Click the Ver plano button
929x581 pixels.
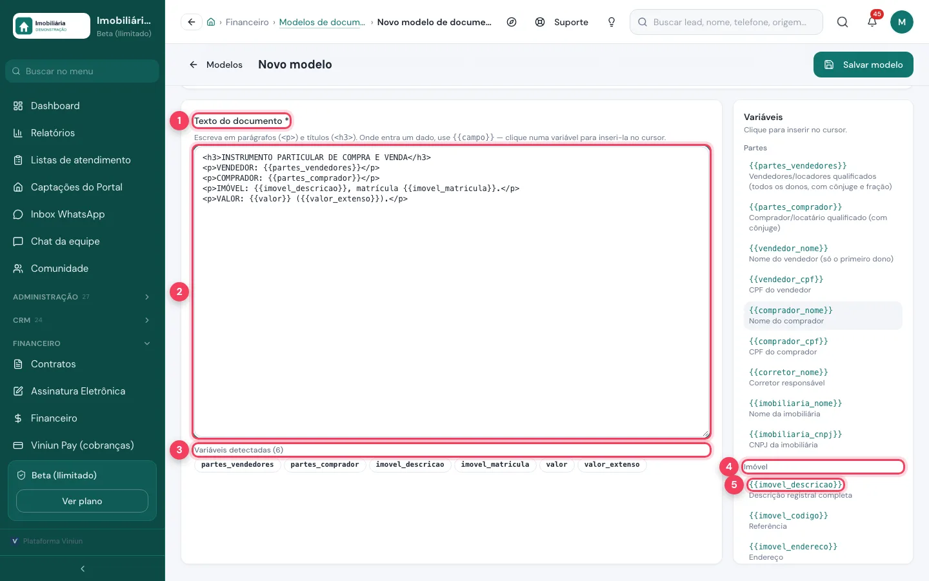click(82, 501)
